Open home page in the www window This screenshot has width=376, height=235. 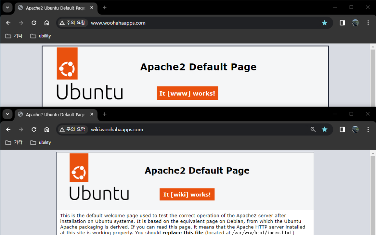click(x=47, y=23)
